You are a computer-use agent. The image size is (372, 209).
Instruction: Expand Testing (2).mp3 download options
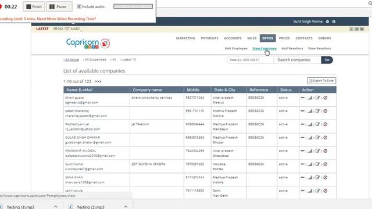click(x=126, y=207)
